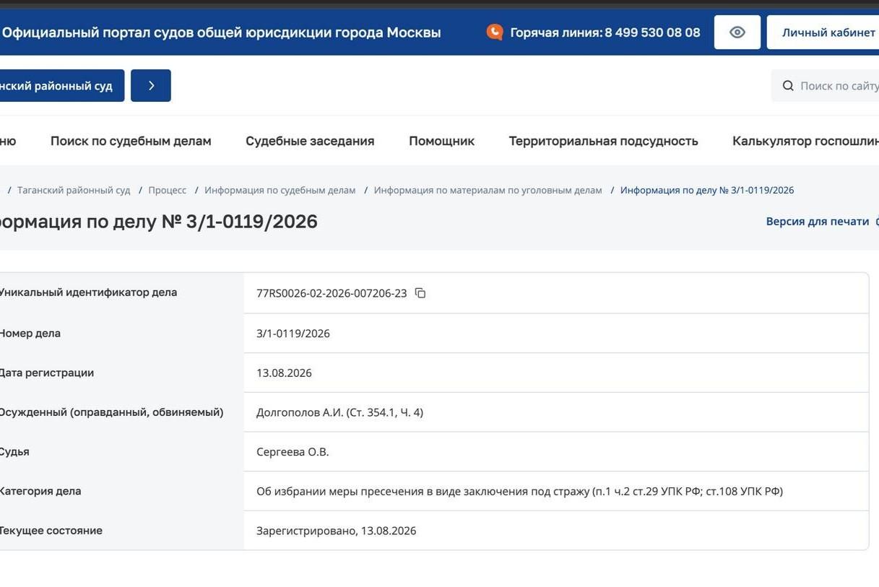Follow Таганский районный суд breadcrumb
This screenshot has height=587, width=879.
(74, 190)
